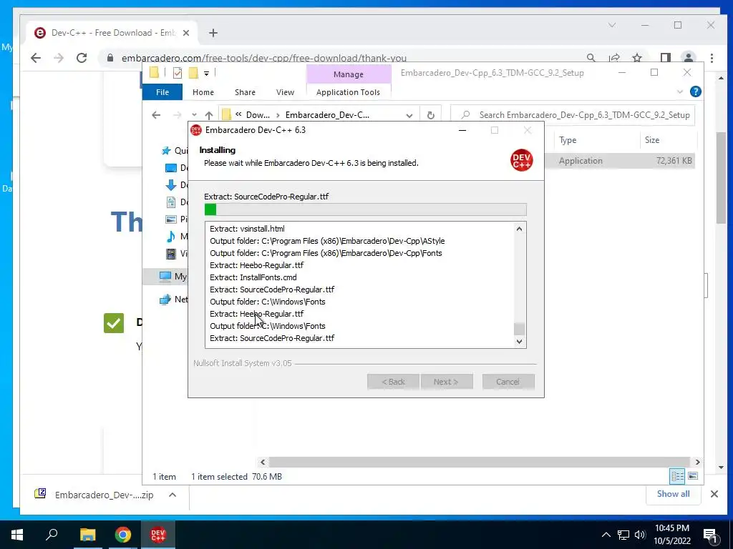Click Chrome's tab search chevron

612,25
